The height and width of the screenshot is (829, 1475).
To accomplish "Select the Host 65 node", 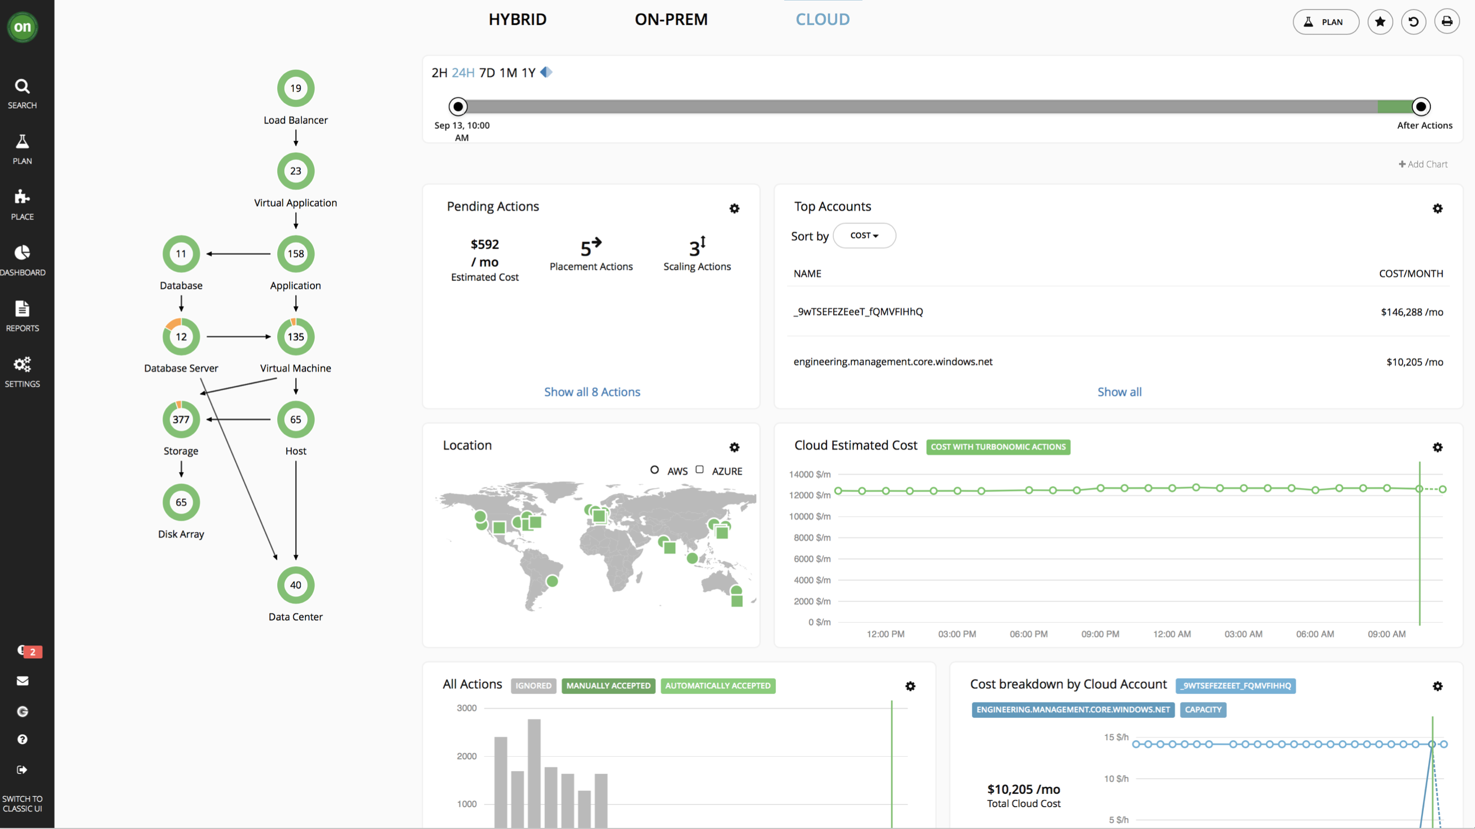I will [295, 419].
